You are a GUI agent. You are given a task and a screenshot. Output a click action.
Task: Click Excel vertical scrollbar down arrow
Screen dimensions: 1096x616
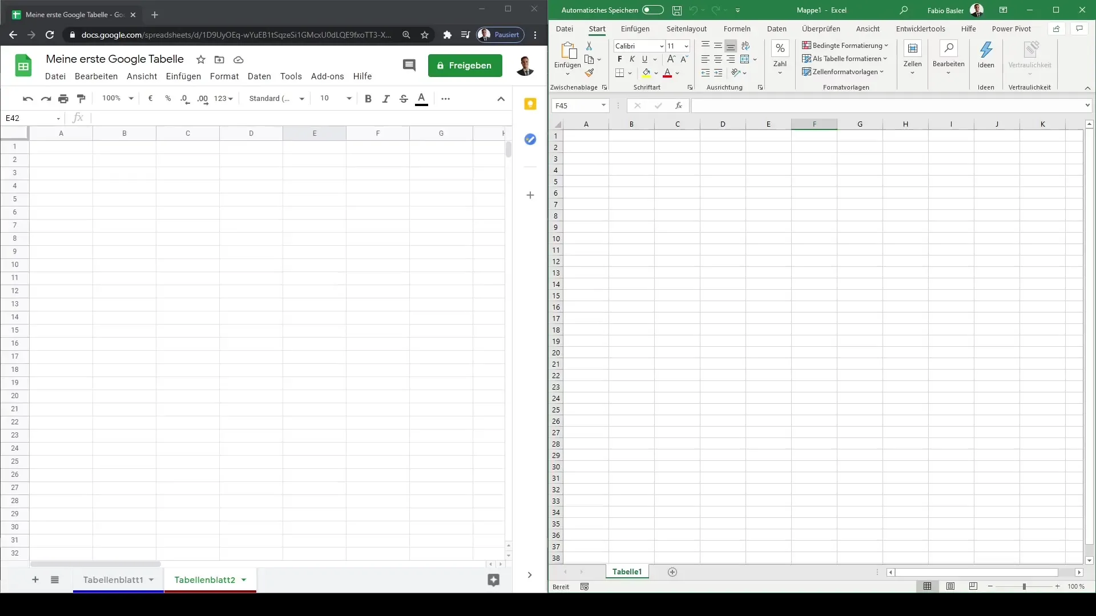(1089, 561)
